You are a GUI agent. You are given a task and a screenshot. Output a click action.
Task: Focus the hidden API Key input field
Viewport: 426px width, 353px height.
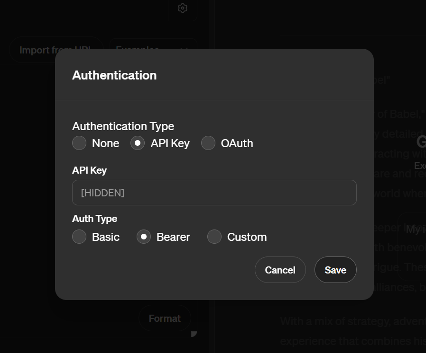214,193
